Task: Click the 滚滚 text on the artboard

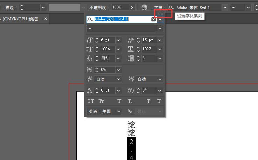Action: (131, 129)
